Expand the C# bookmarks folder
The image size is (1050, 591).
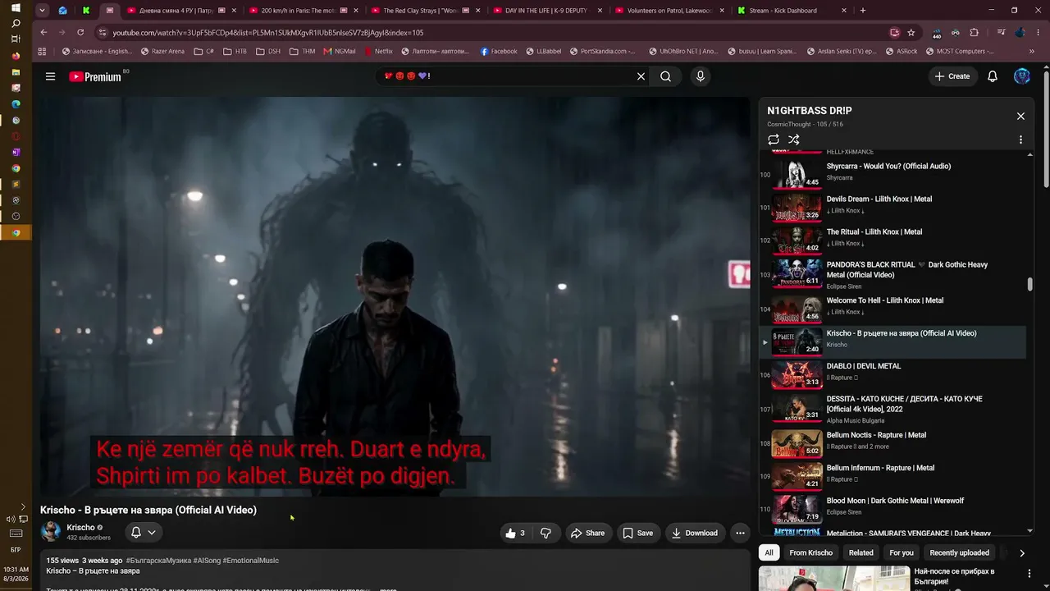[204, 51]
